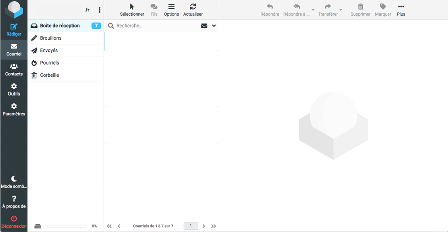Open Transférer dropdown arrow

click(341, 10)
